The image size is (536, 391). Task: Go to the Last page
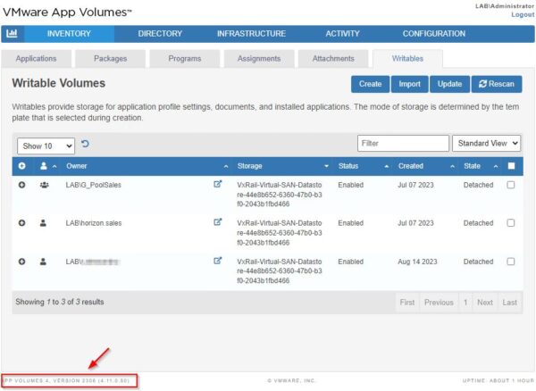[x=510, y=303]
